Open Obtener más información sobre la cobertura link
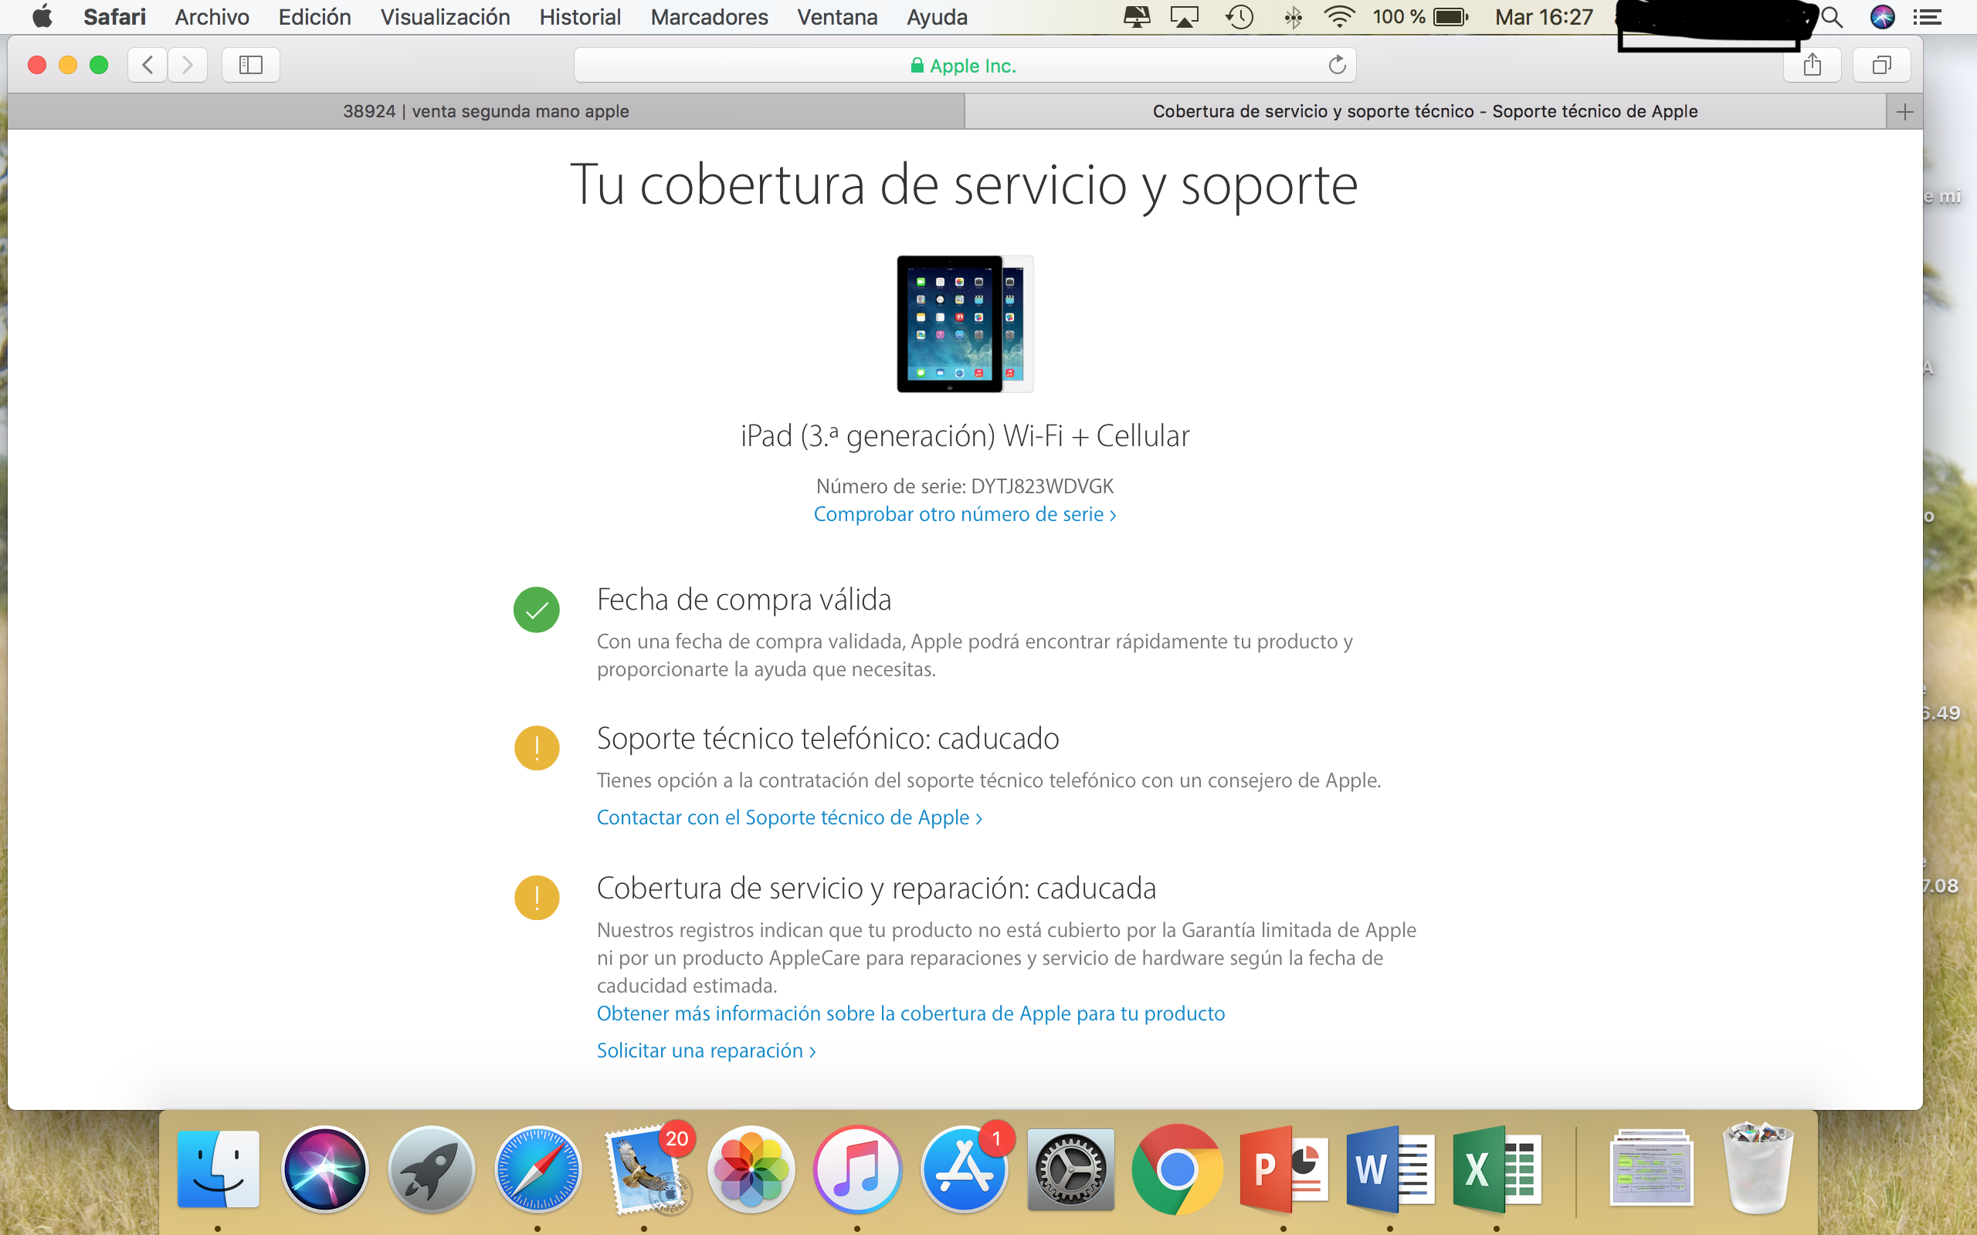 point(911,1013)
